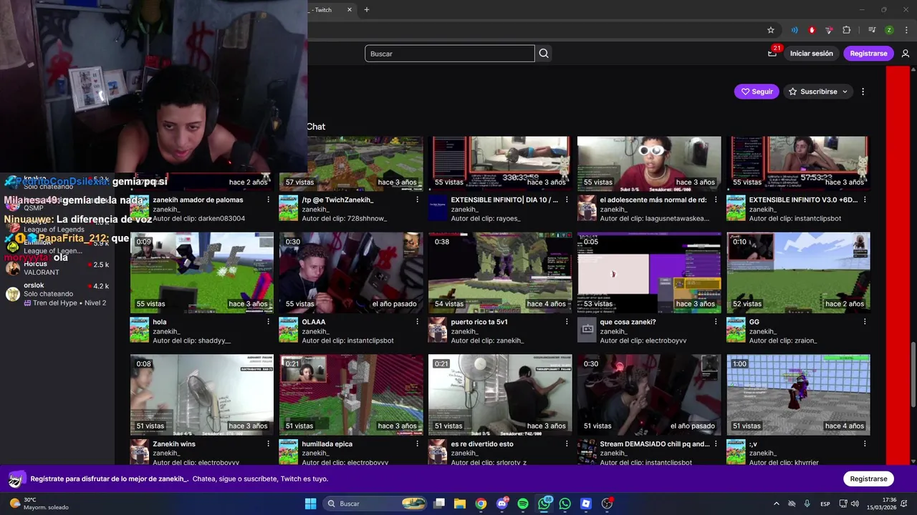This screenshot has width=917, height=515.
Task: Click ESP language indicator in tray
Action: pos(825,504)
